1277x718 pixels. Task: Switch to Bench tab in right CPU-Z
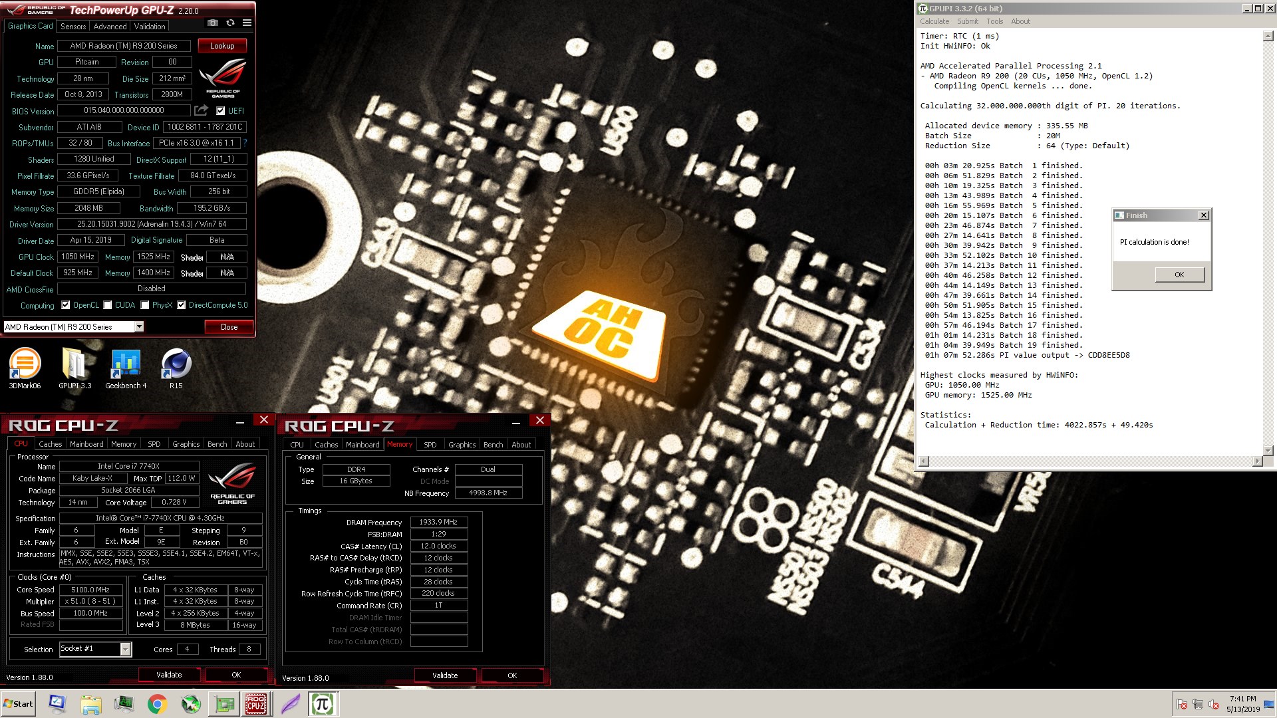[493, 445]
